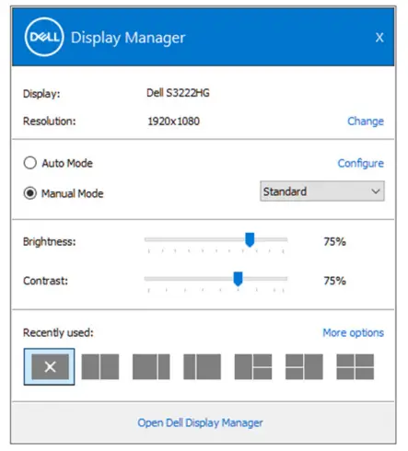Pick the wide-left narrow-right layout icon
This screenshot has width=408, height=451.
[151, 366]
